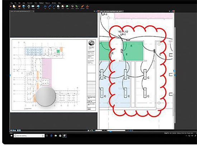Screen dimensions: 197x146
Task: Open dropdown arrow beside Save icon
Action: [x=26, y=6]
